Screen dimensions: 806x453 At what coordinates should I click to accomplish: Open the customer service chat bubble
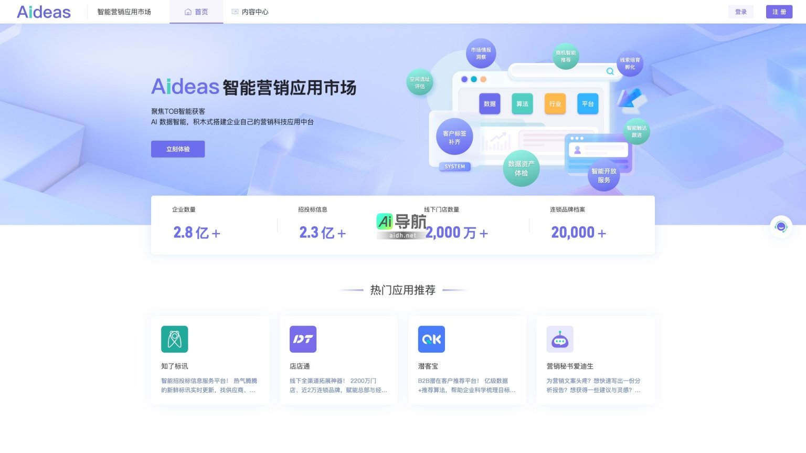point(781,226)
